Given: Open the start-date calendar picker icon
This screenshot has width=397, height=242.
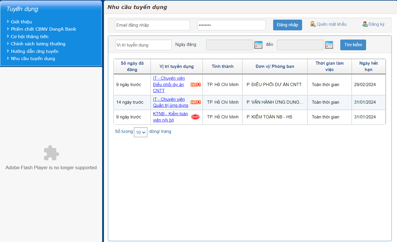Looking at the screenshot, I should (x=258, y=45).
